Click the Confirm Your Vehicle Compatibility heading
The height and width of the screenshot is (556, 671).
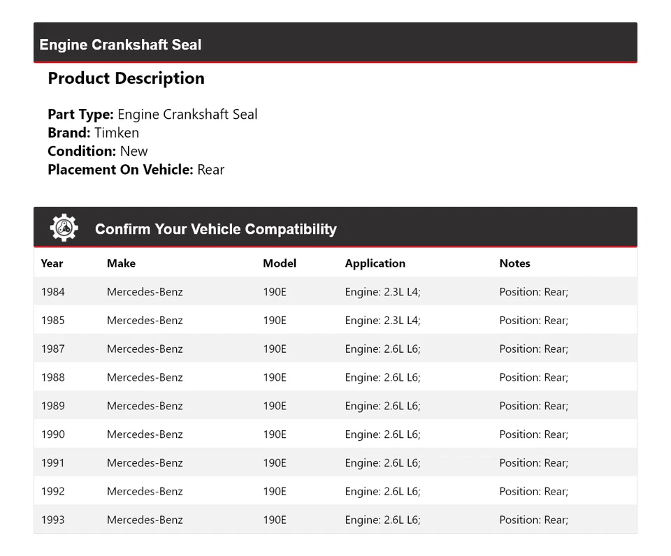tap(215, 229)
